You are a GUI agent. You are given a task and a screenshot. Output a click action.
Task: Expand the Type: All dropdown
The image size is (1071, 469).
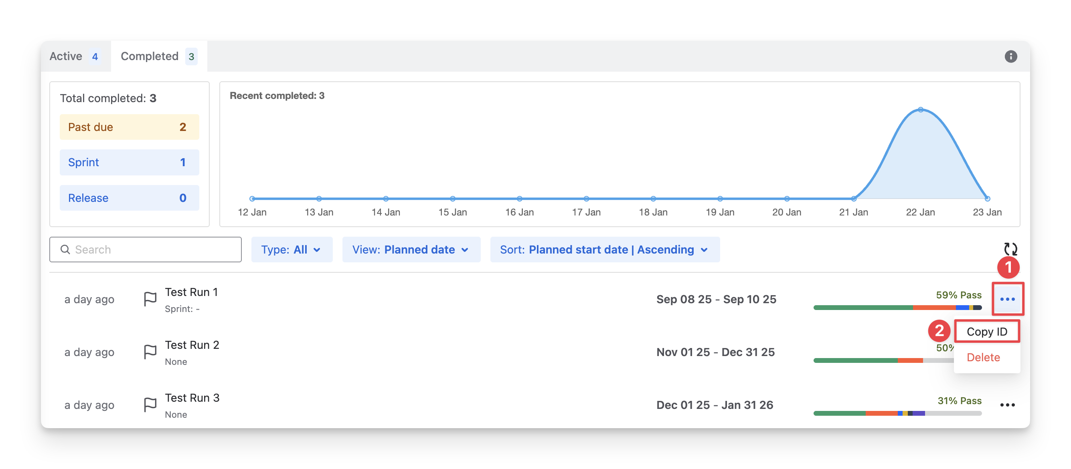click(x=292, y=250)
